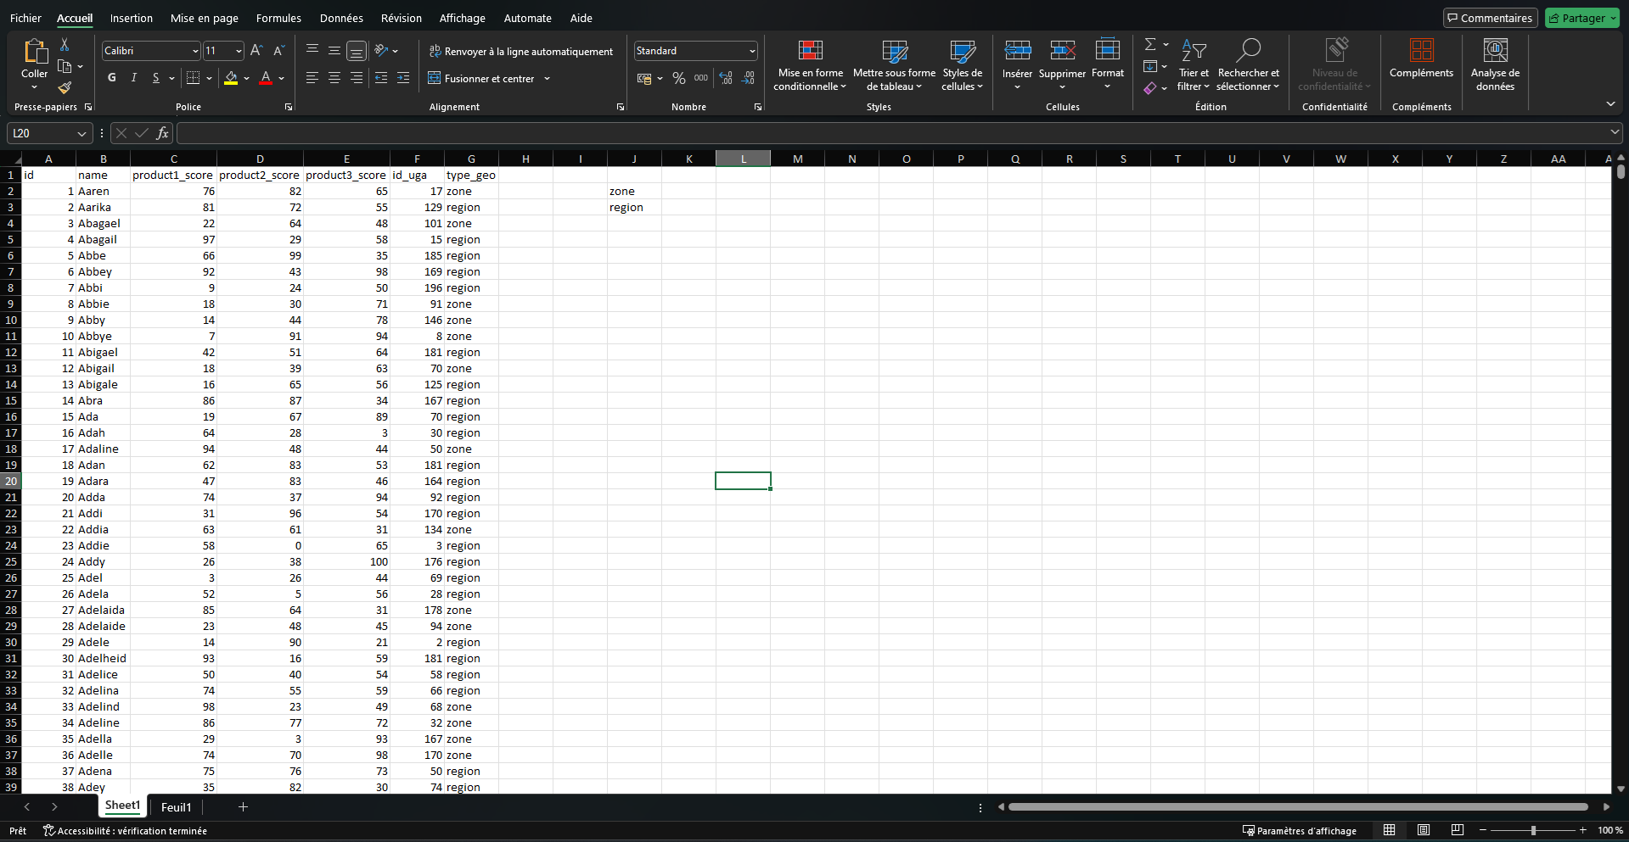Open Mise en forme conditionnelle menu
Screen dimensions: 1629x842
[810, 65]
